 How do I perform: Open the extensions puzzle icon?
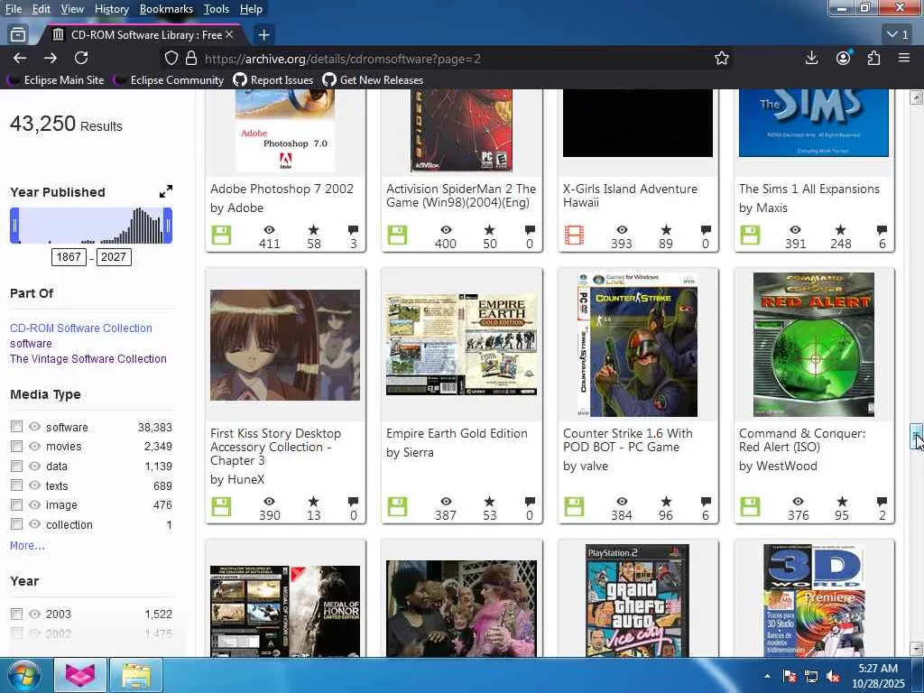tap(873, 58)
